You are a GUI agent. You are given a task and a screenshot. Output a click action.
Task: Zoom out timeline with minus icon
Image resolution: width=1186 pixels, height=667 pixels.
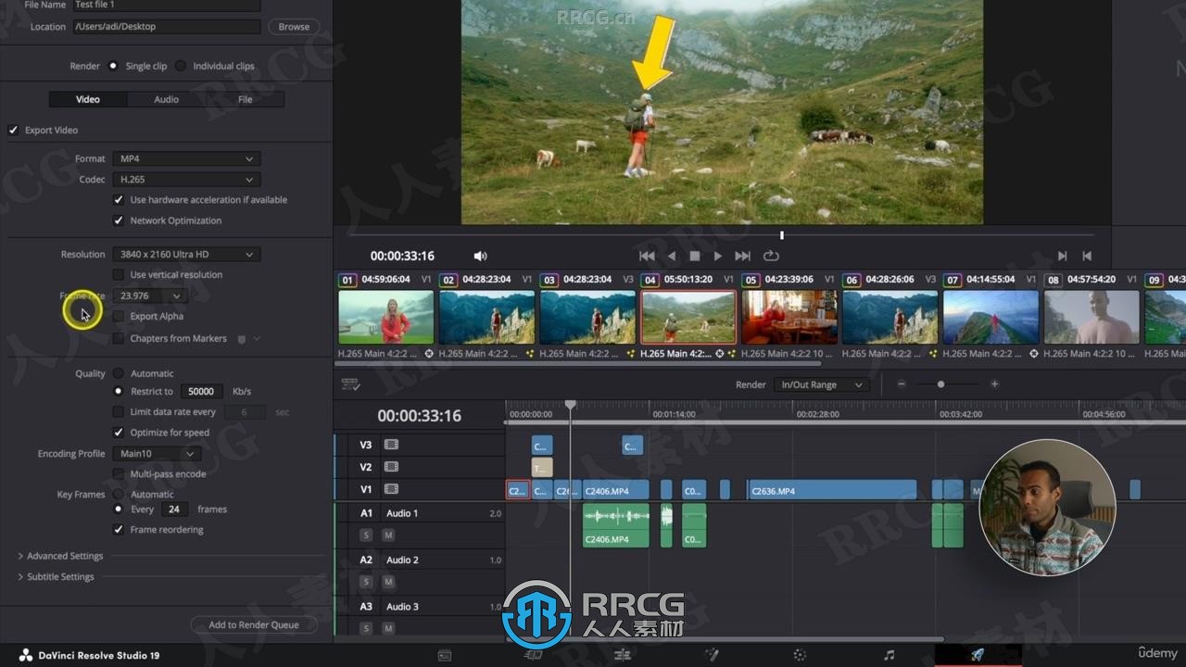(901, 384)
